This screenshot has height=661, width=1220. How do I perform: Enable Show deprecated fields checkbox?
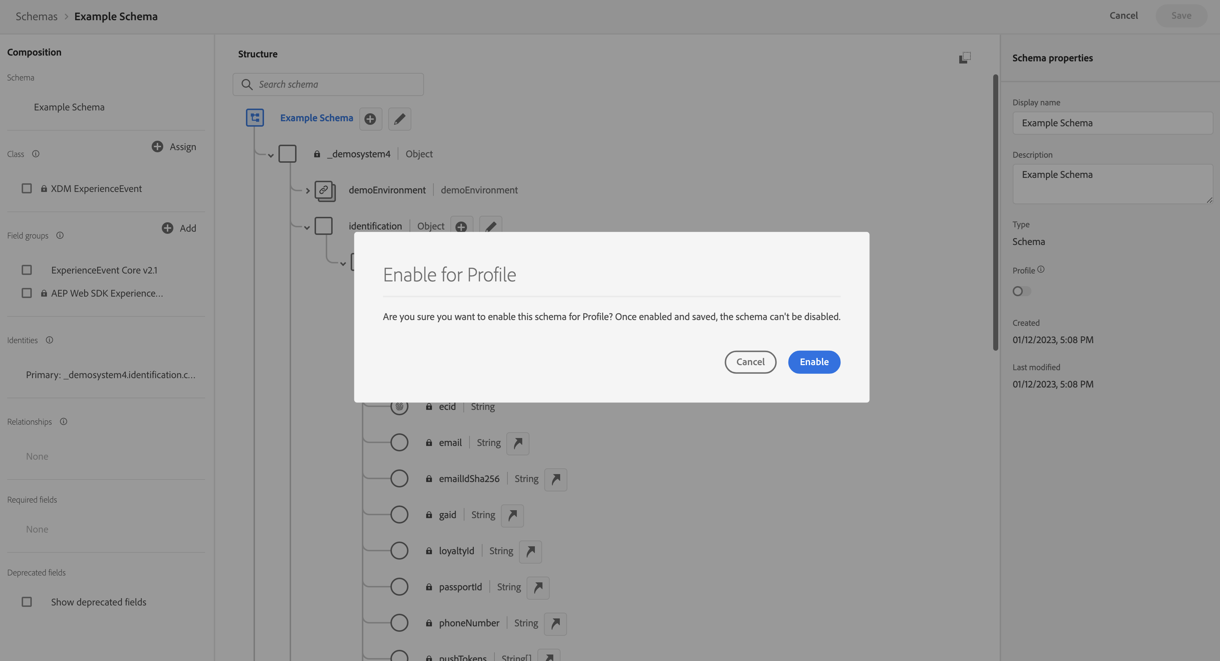[x=27, y=602]
